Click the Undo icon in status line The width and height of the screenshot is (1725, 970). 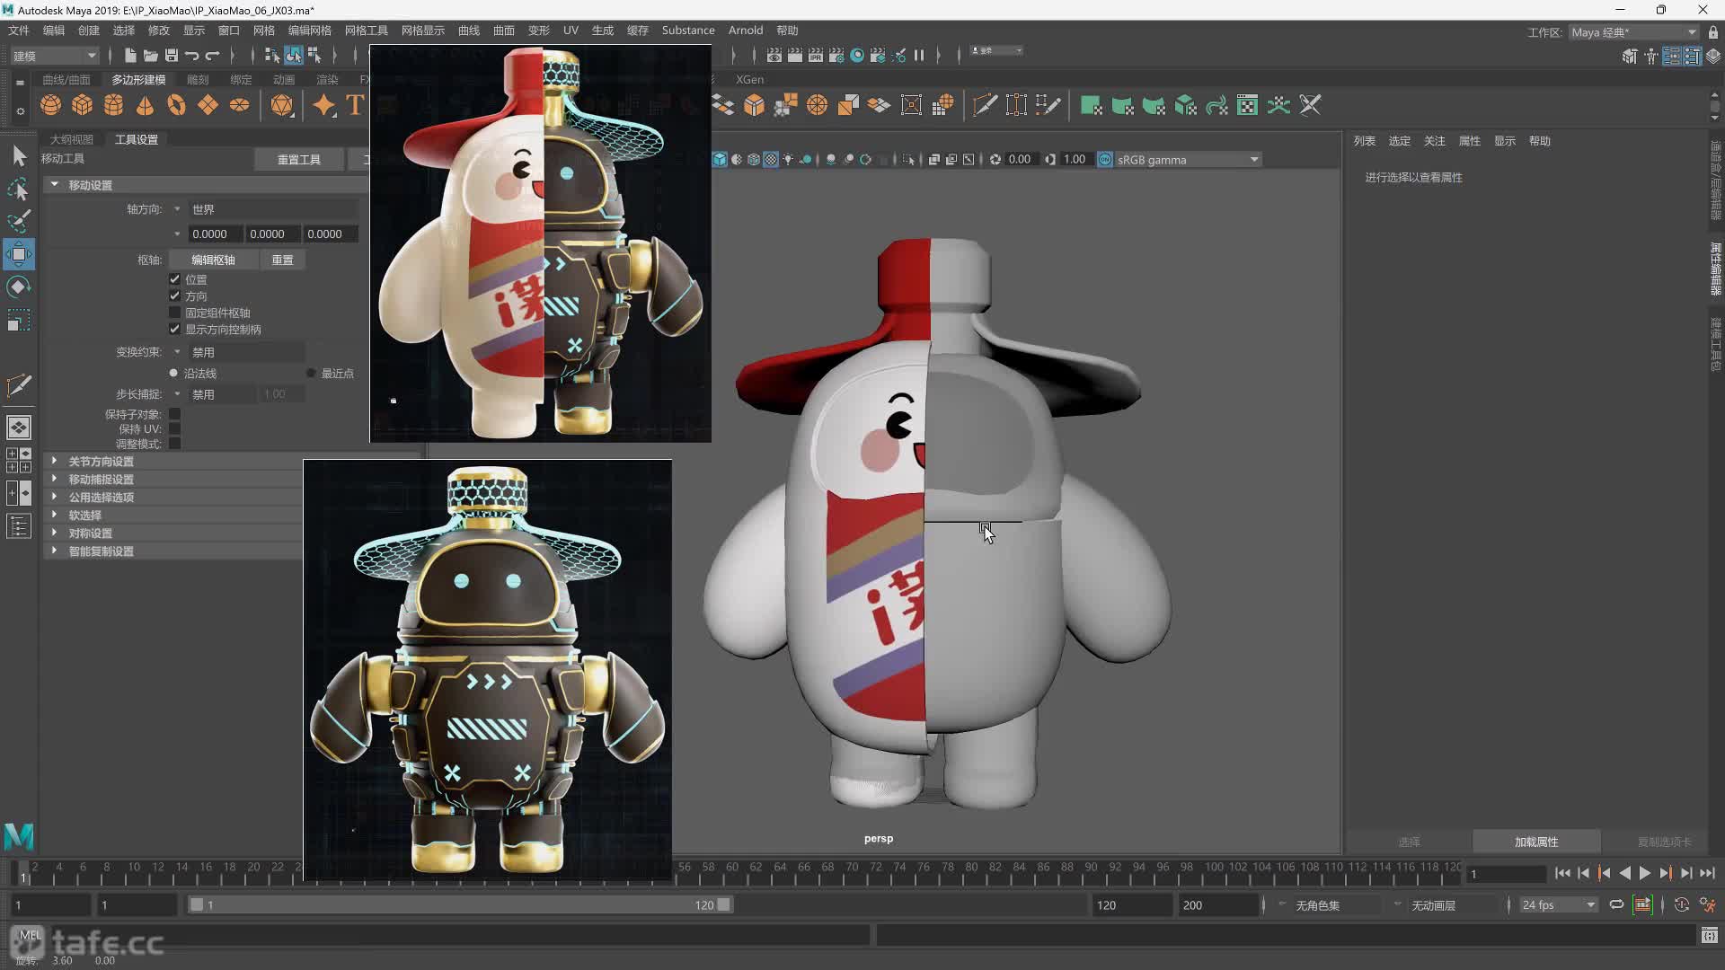191,56
